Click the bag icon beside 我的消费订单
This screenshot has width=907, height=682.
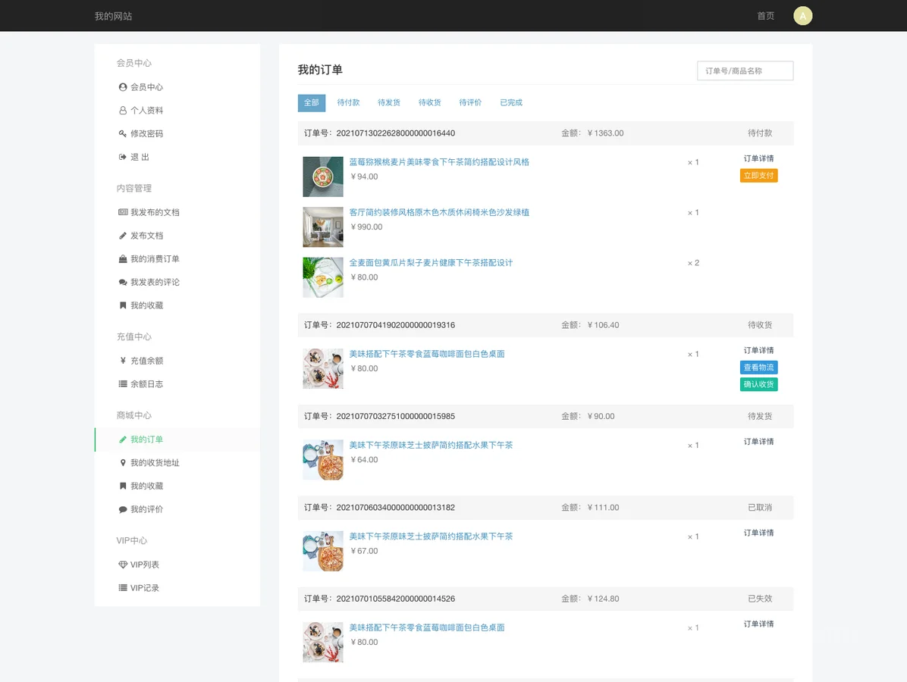point(123,259)
